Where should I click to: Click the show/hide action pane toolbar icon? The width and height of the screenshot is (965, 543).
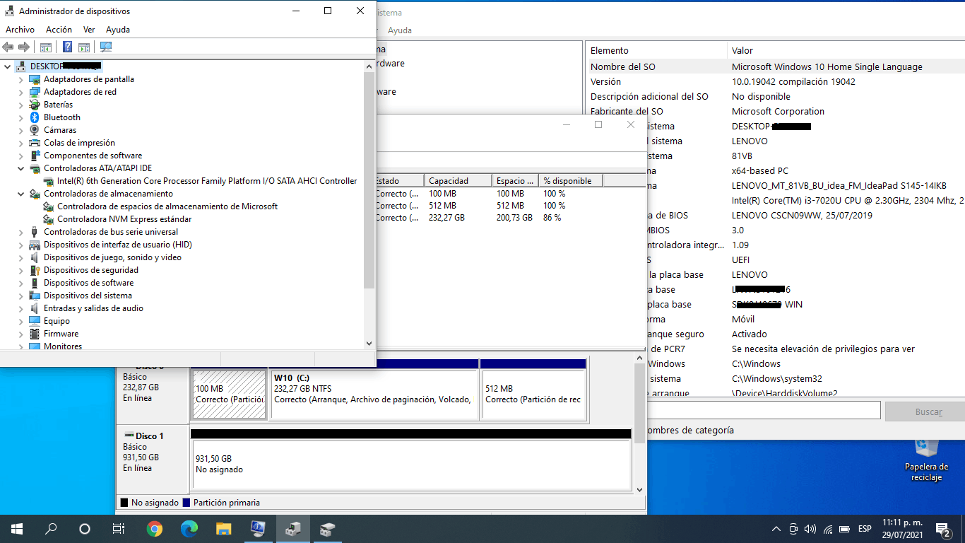click(84, 47)
